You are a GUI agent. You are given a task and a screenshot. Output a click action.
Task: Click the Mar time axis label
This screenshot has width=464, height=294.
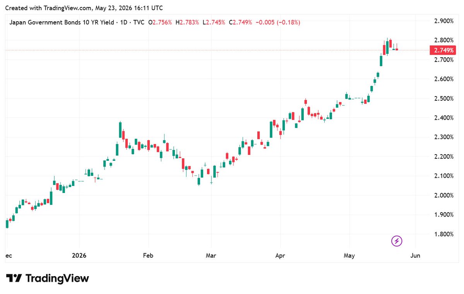point(211,256)
